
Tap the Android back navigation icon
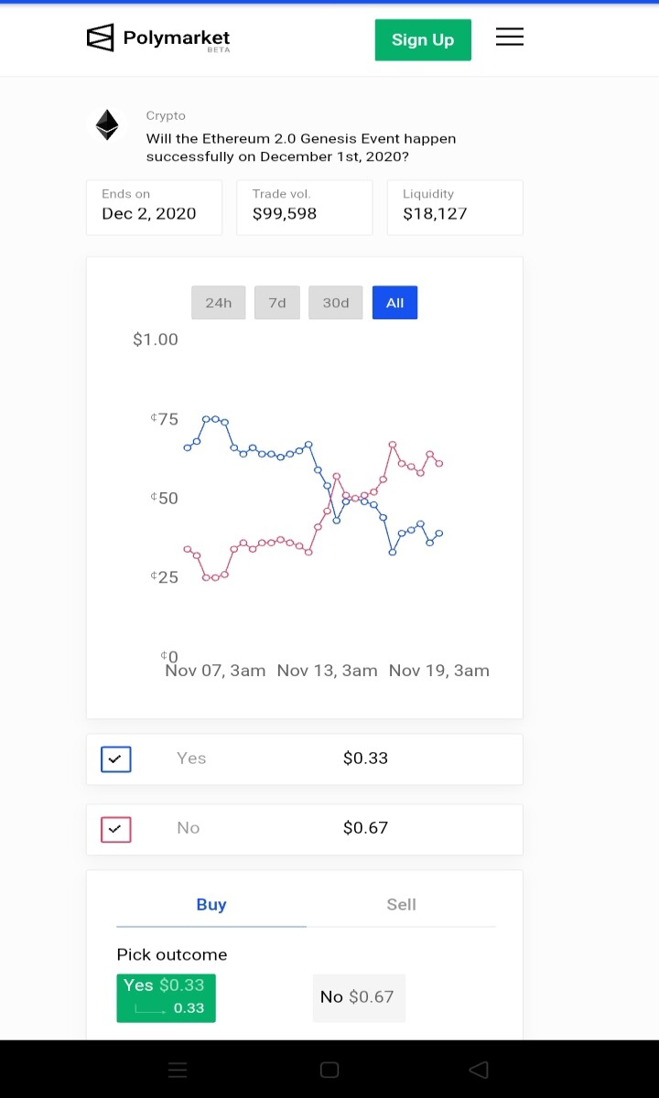click(x=478, y=1070)
